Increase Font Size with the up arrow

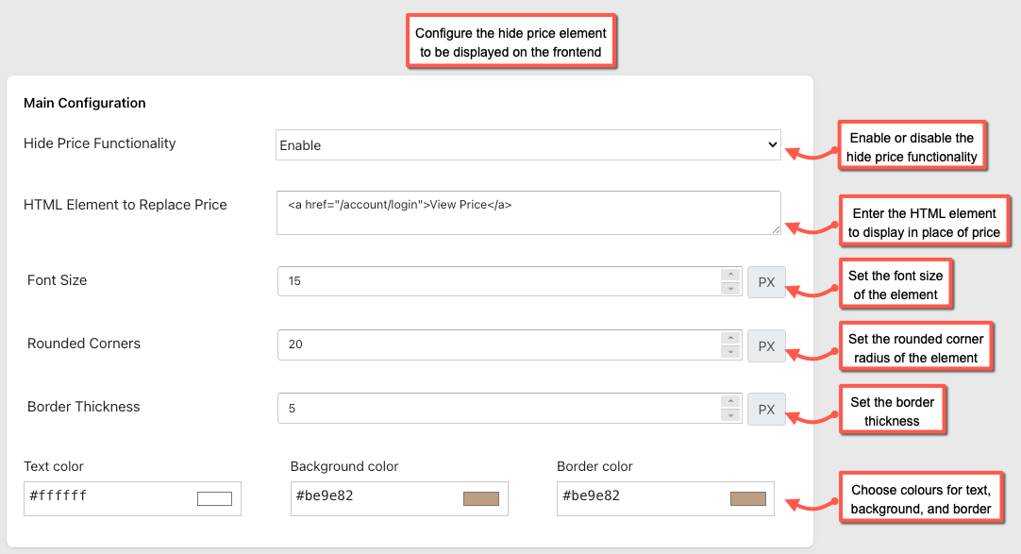click(x=730, y=275)
